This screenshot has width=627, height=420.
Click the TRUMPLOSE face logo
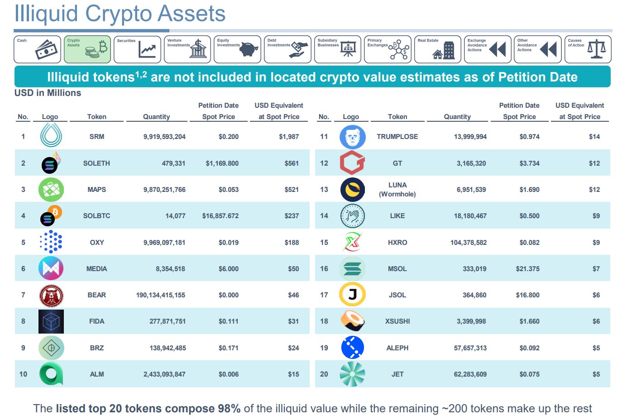(x=352, y=137)
